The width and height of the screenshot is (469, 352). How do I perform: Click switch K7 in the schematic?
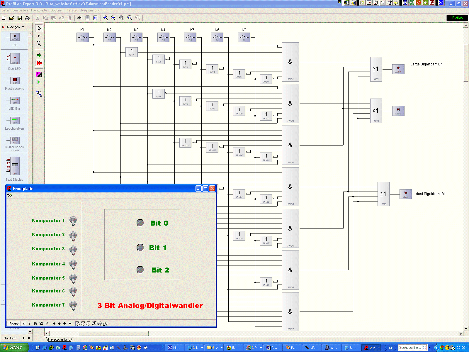pos(244,37)
